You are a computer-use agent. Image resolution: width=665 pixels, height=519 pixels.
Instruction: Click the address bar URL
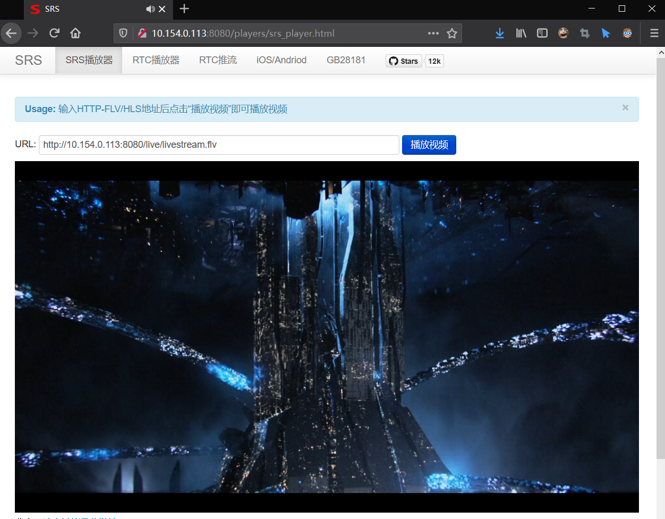[x=287, y=33]
